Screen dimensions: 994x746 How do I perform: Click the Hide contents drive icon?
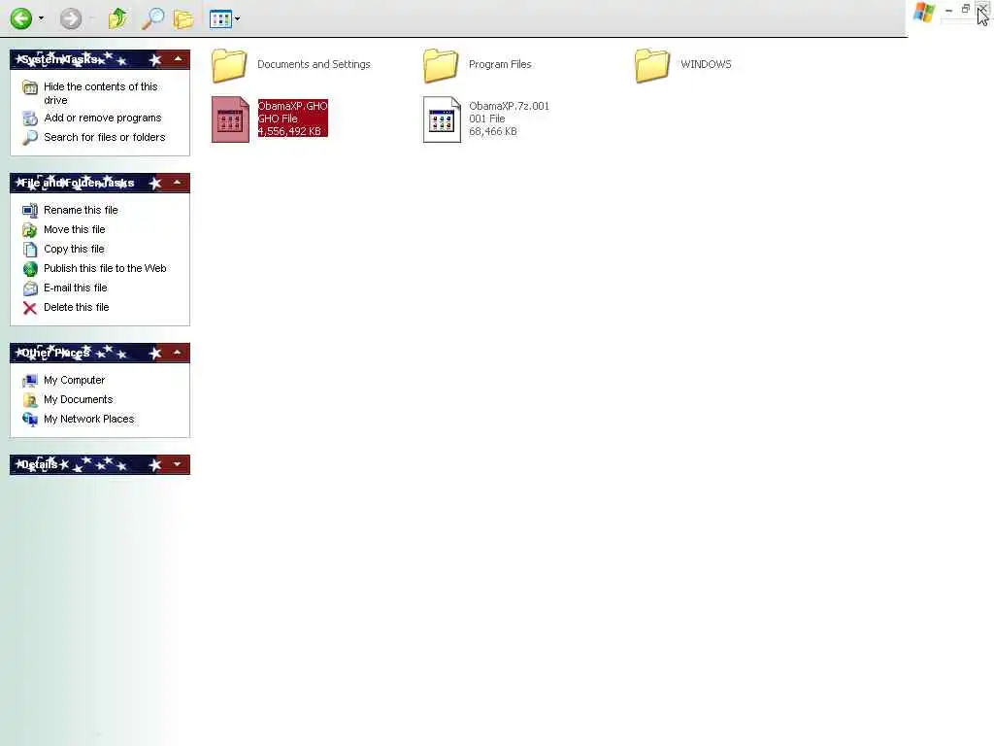[30, 87]
